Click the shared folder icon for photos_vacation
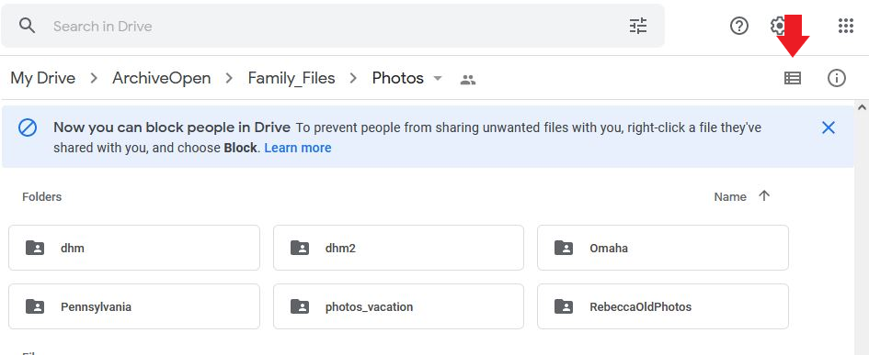 300,306
